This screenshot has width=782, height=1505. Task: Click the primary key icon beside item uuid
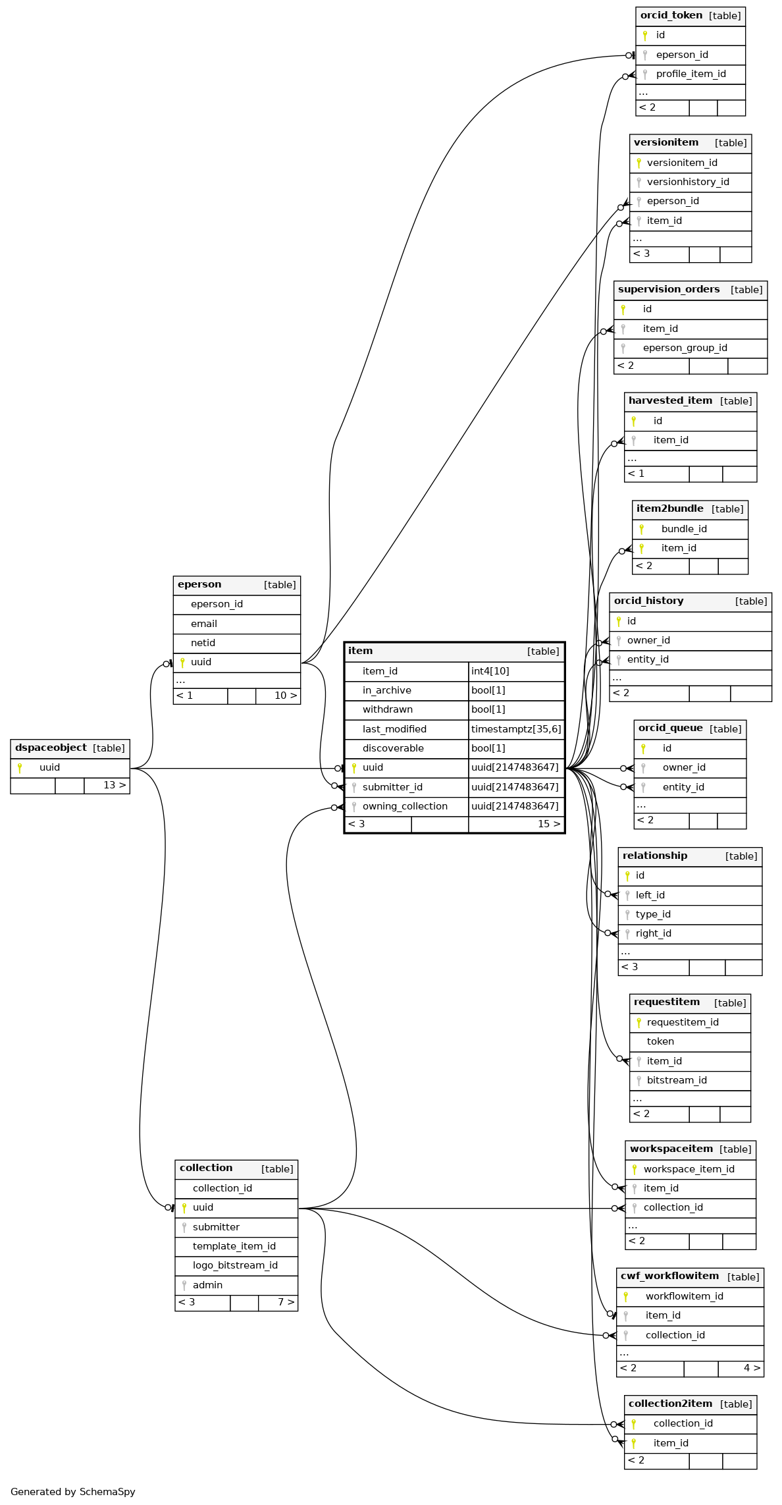(x=353, y=767)
